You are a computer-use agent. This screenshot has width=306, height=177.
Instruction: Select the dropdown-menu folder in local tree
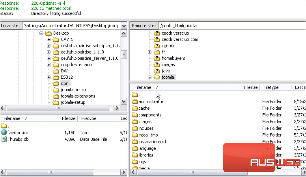tap(76, 65)
